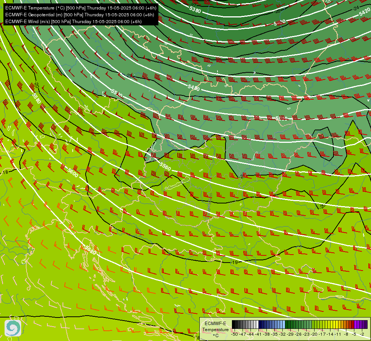Click the 5380 geopotential contour label
The image size is (371, 341).
(x=195, y=9)
